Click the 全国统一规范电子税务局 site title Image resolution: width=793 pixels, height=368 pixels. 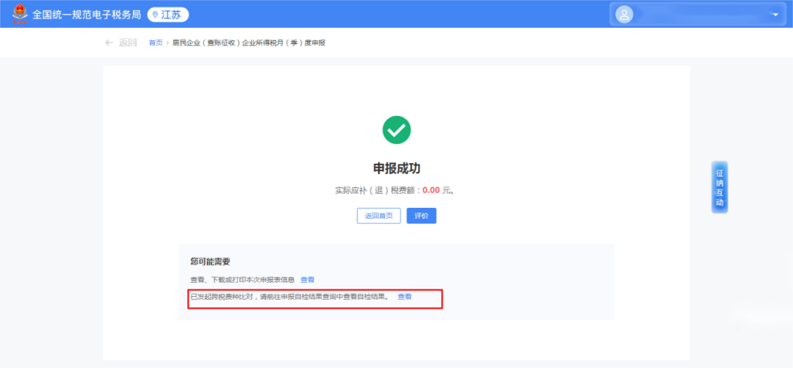click(87, 15)
